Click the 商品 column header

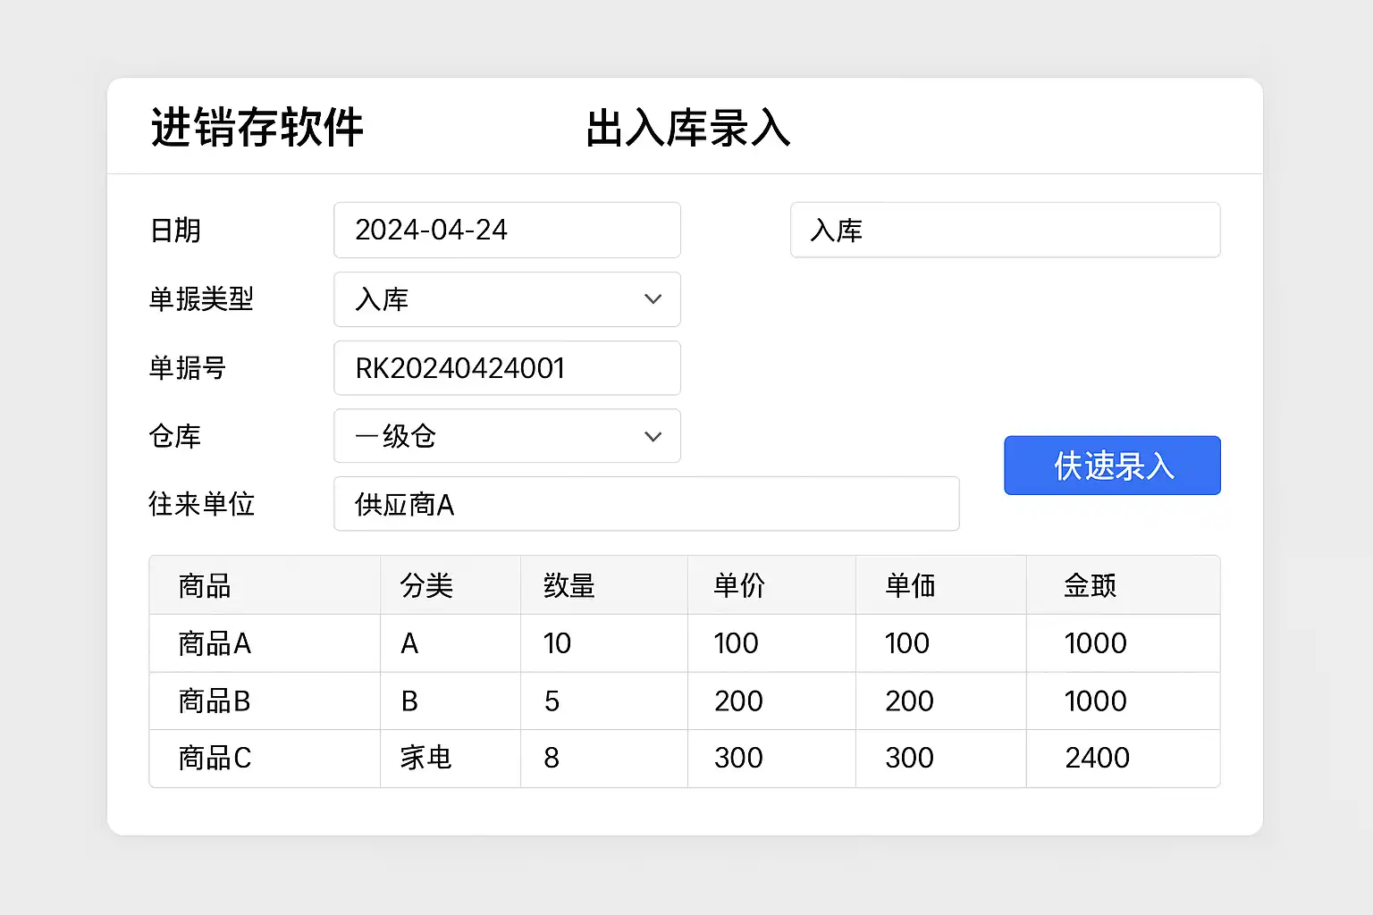point(205,586)
